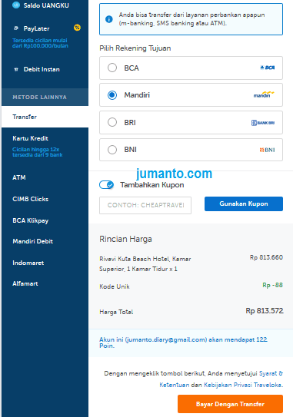Click the Debit Instan icon
Screen dimensions: 293x417
pyautogui.click(x=16, y=69)
